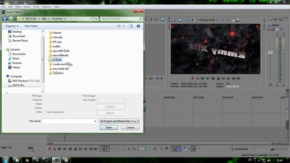Click Go to Start in preview window
The width and height of the screenshot is (290, 163).
coord(223,78)
